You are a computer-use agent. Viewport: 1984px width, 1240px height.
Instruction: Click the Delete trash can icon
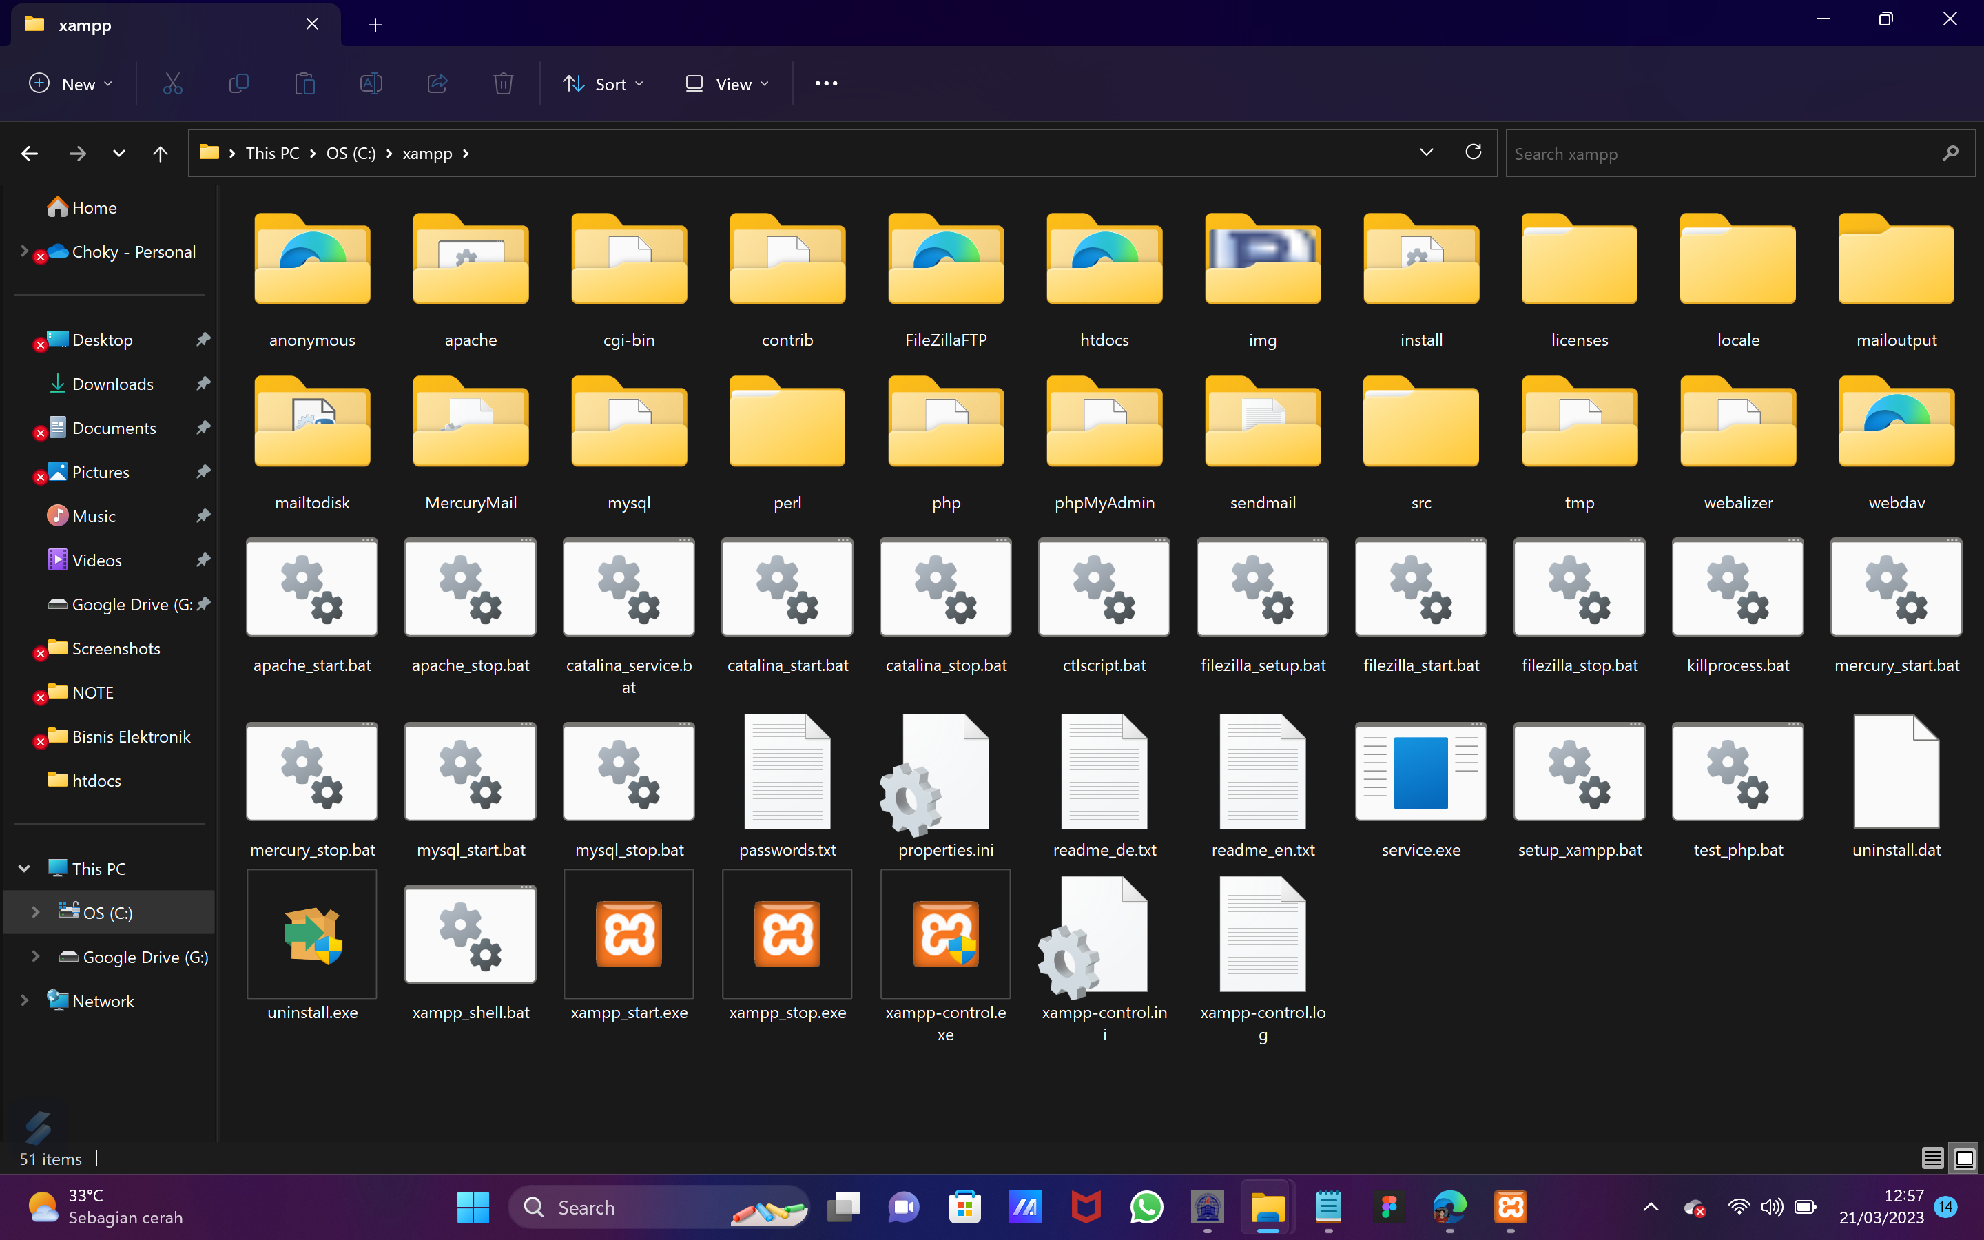tap(504, 83)
